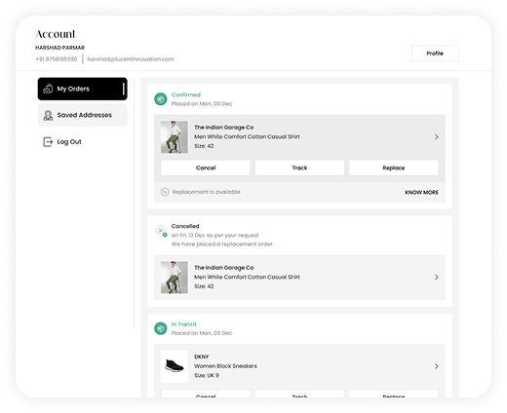Open DKNY black sneakers thumbnail
Viewport: 507px width, 413px height.
tap(175, 366)
